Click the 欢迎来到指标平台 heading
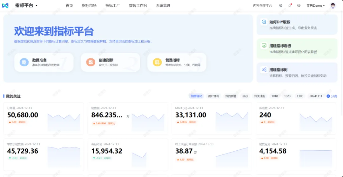Screen dimensions: 343x177 pyautogui.click(x=54, y=31)
